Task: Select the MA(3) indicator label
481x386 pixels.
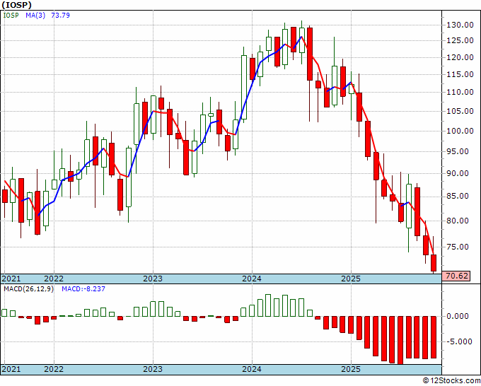Action: (35, 15)
